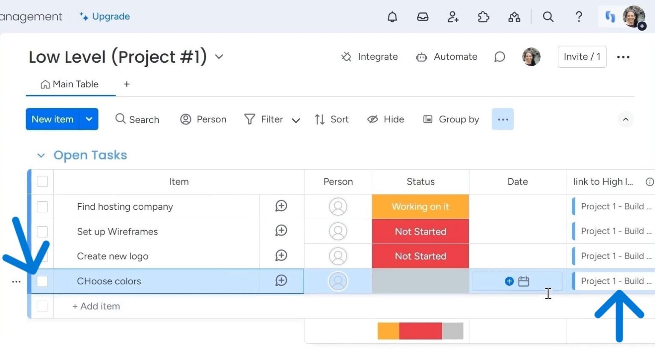Click the Invite / 1 button
The height and width of the screenshot is (359, 655).
coord(582,56)
